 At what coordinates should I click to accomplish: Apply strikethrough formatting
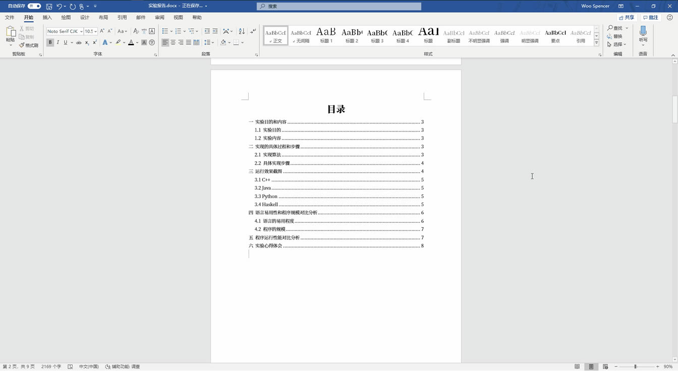click(x=78, y=43)
